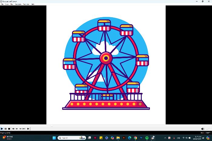Open Photoshop from the taskbar
The image size is (212, 141).
click(x=141, y=138)
